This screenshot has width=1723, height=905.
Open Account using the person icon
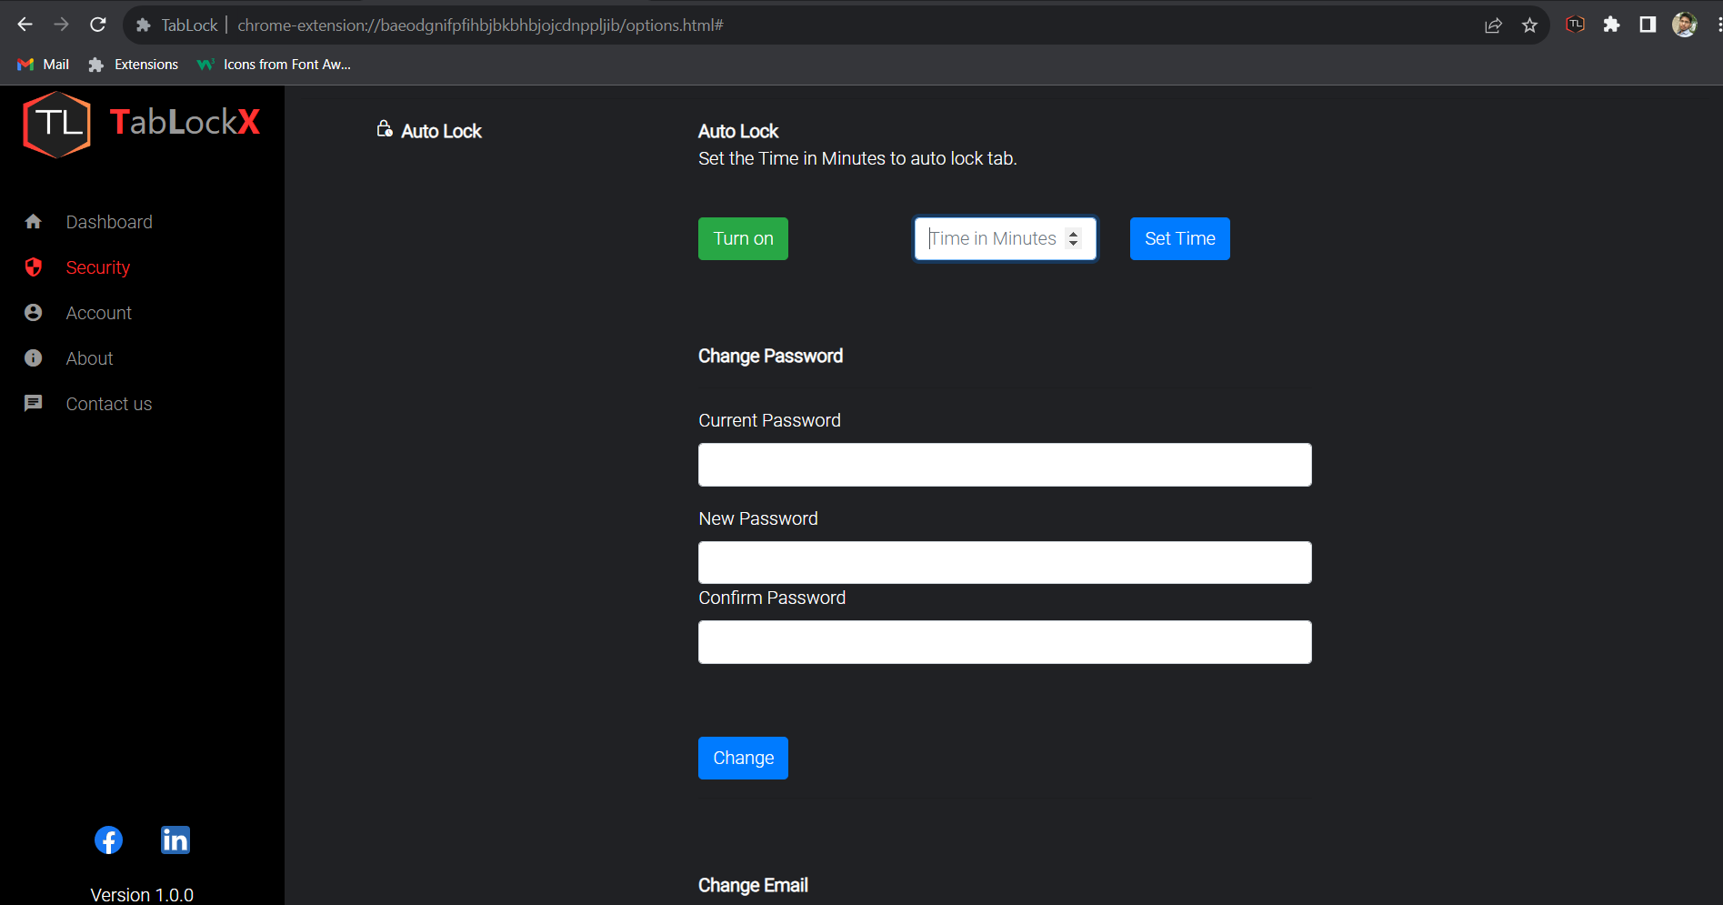click(34, 312)
